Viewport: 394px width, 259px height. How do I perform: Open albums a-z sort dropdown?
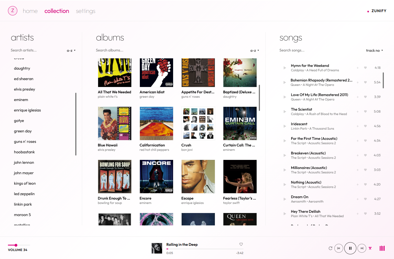click(255, 51)
